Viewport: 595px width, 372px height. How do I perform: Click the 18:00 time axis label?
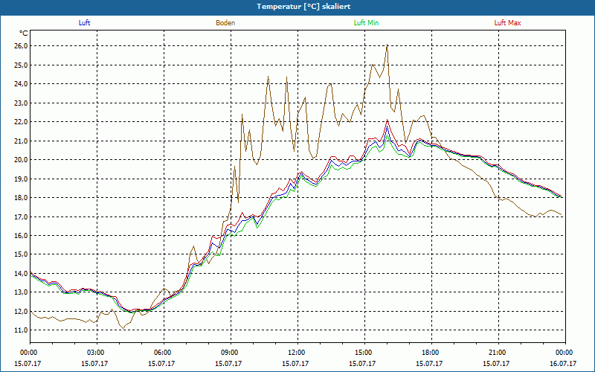point(431,353)
